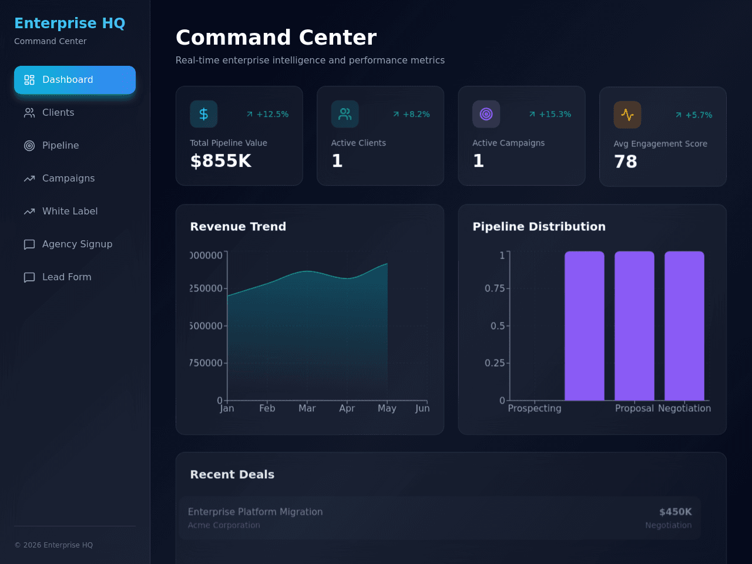Click the dollar sign icon on Pipeline Value card
The height and width of the screenshot is (564, 752).
coord(204,114)
